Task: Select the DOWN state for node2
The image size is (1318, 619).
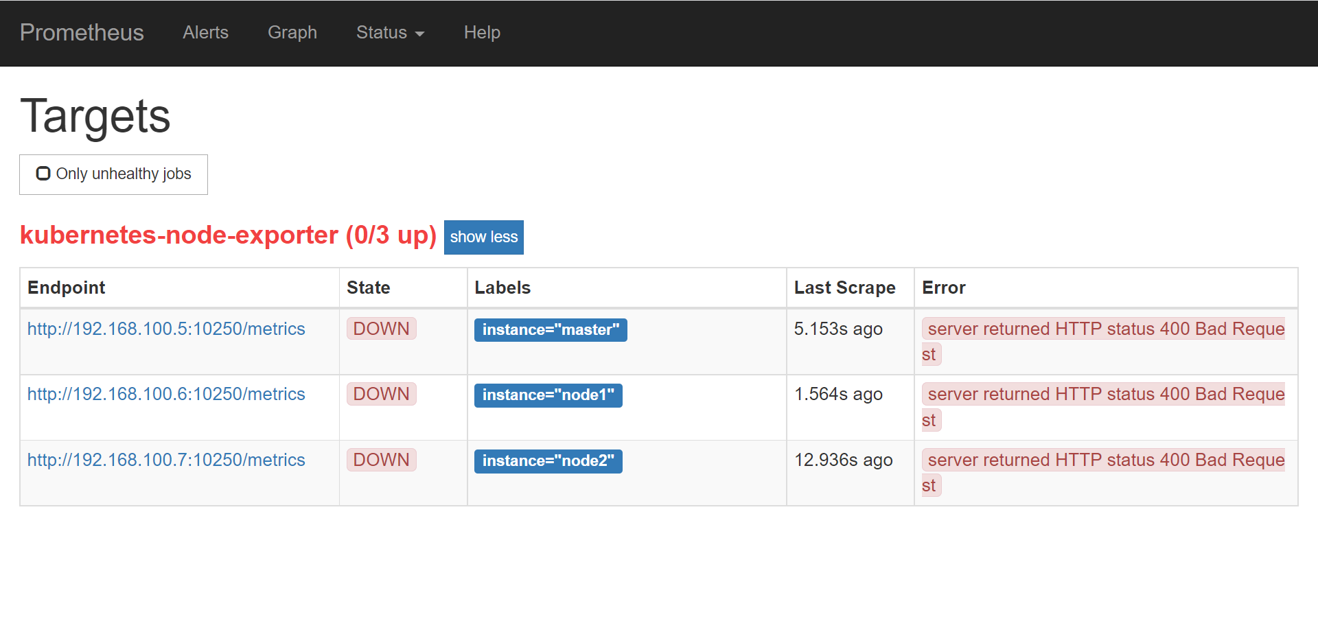Action: point(382,460)
